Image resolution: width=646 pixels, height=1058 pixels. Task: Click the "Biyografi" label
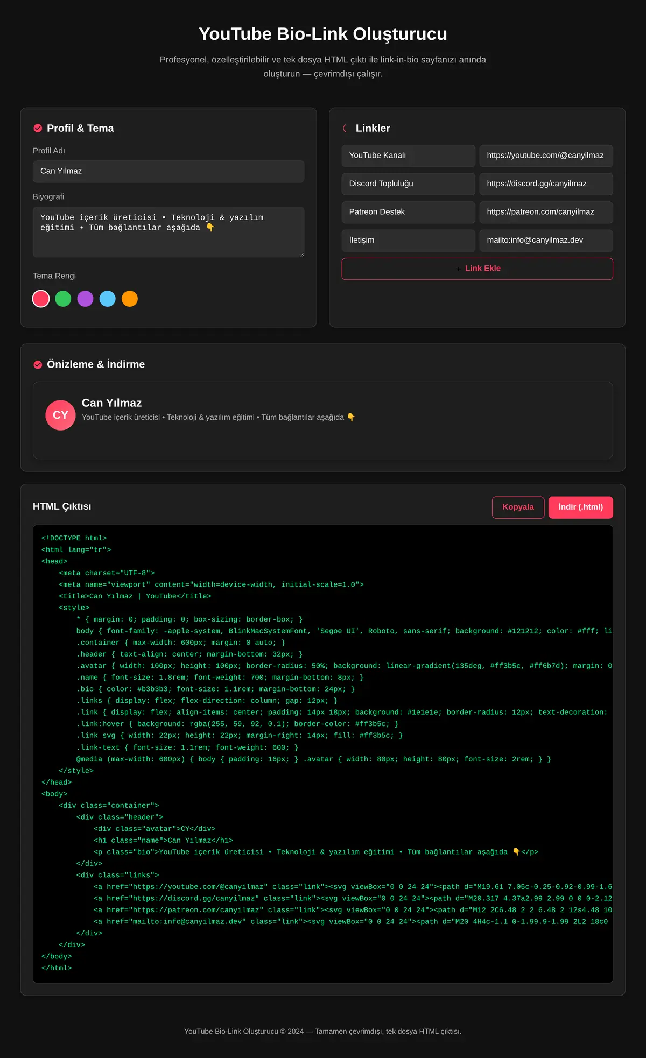coord(48,196)
